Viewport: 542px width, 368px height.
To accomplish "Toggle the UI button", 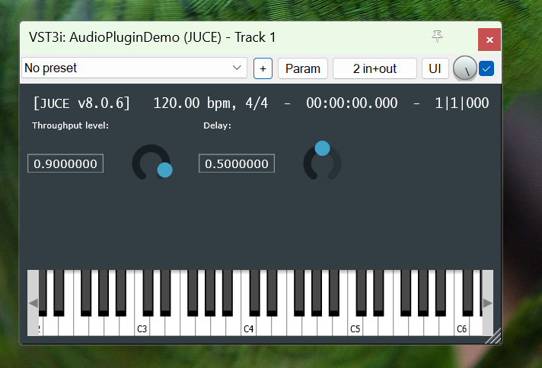I will click(x=435, y=68).
